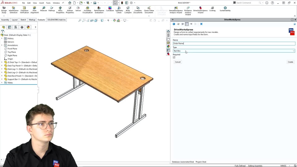The width and height of the screenshot is (297, 167).
Task: Expand Desk Leg<2> component node
Action: point(2,72)
